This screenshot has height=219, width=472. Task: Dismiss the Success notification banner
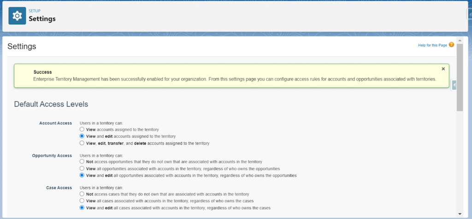(x=443, y=69)
